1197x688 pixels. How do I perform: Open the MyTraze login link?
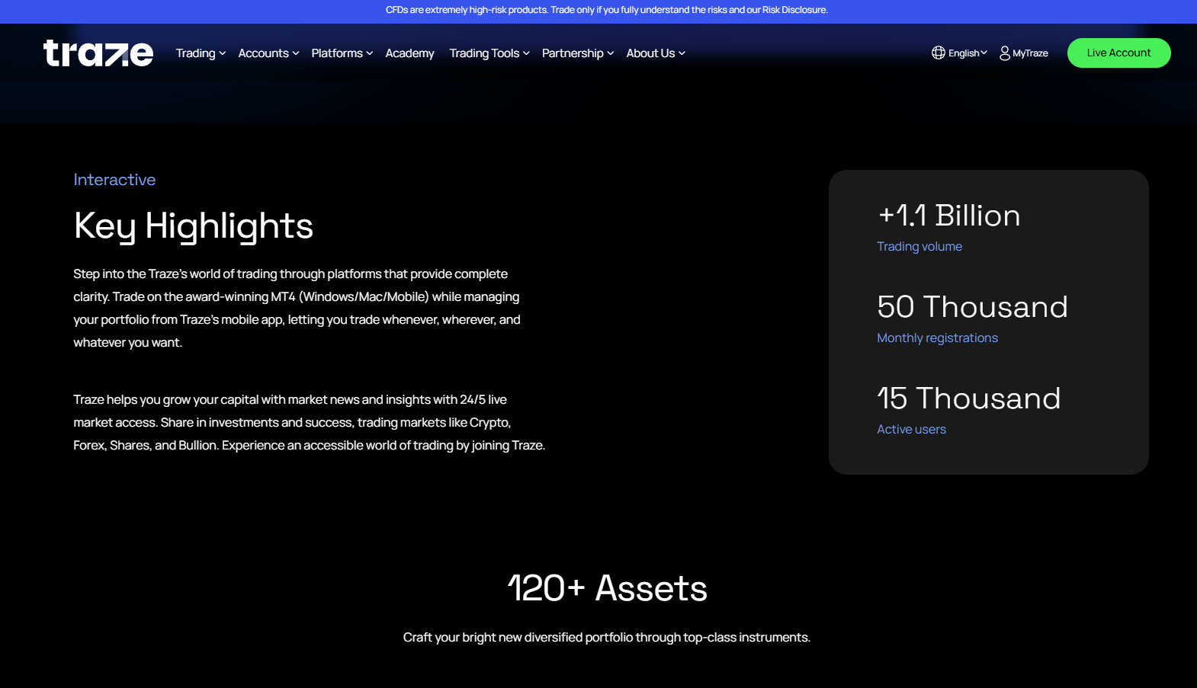coord(1030,53)
